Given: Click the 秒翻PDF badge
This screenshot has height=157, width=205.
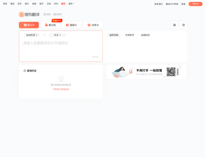Looking at the screenshot, I should 57,21.
